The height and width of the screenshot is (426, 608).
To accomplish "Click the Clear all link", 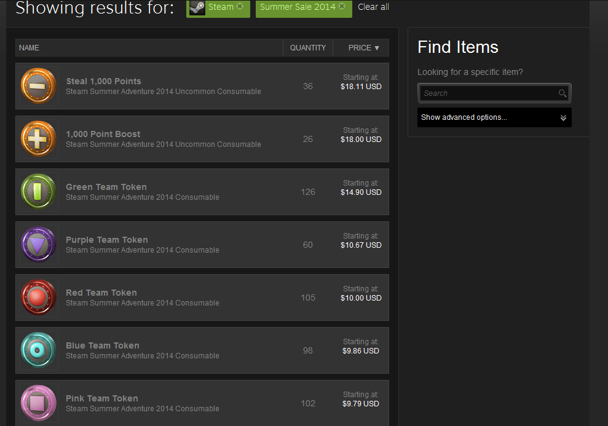I will pos(373,7).
